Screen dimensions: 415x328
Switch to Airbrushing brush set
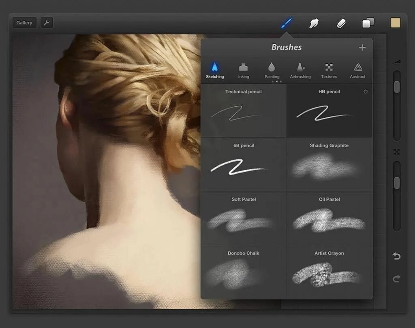[x=300, y=71]
